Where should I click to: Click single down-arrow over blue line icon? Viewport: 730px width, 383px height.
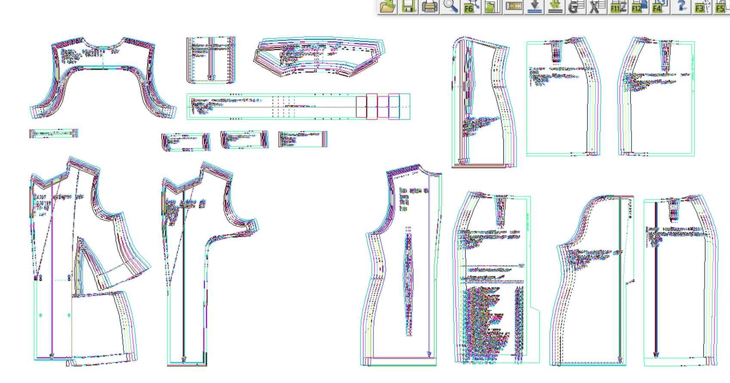pos(533,7)
